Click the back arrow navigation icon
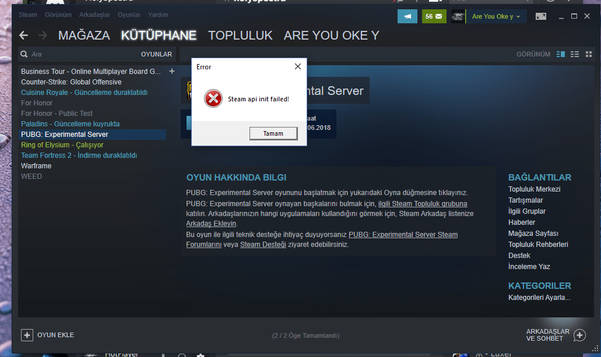The height and width of the screenshot is (357, 601). 24,36
